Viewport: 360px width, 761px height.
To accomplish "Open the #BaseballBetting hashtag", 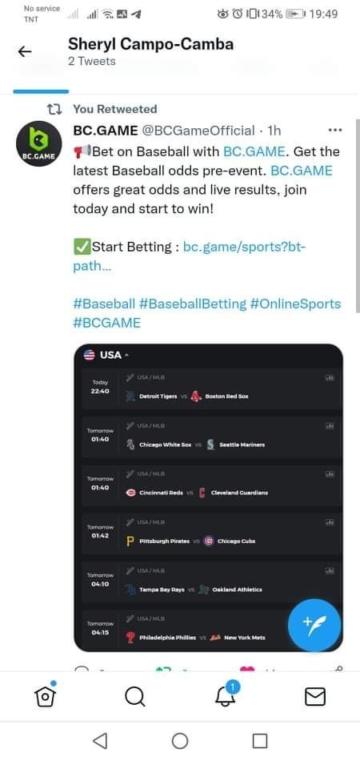I will pyautogui.click(x=192, y=304).
